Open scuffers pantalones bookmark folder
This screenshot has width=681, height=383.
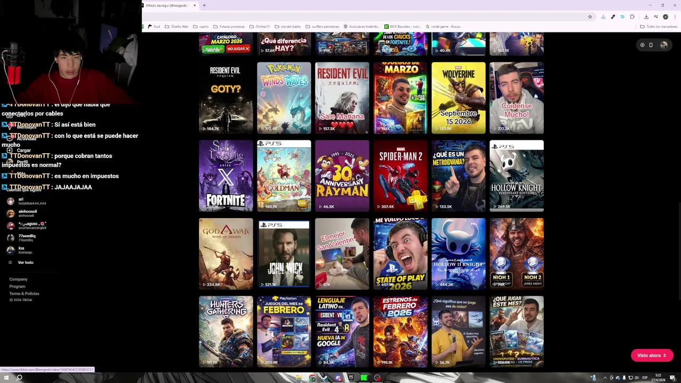[x=322, y=26]
